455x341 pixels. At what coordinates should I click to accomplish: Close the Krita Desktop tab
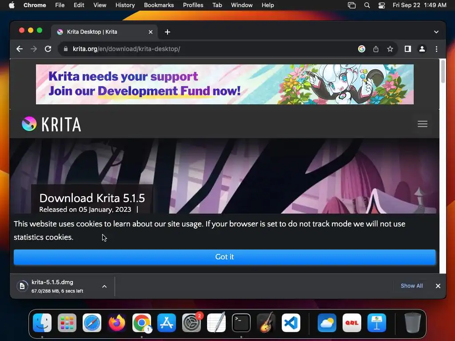click(151, 32)
